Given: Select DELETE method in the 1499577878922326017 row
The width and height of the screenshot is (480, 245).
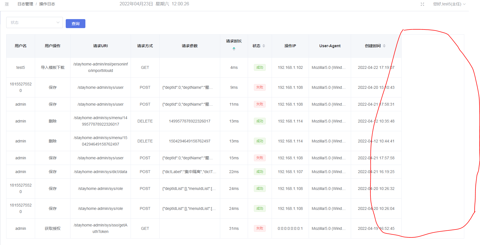Looking at the screenshot, I should pos(145,121).
